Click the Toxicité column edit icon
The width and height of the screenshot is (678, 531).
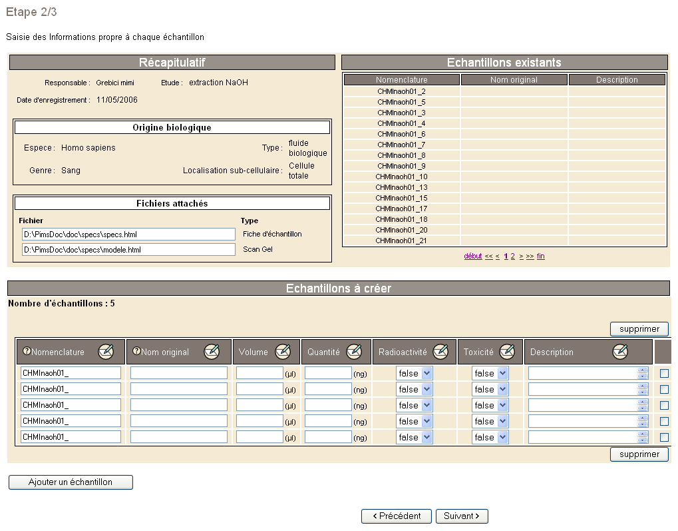point(507,352)
